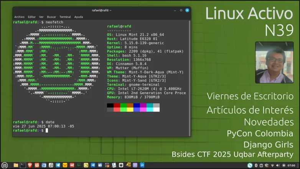Open the yellow sticky notes icon
The height and width of the screenshot is (169, 300).
click(x=86, y=165)
